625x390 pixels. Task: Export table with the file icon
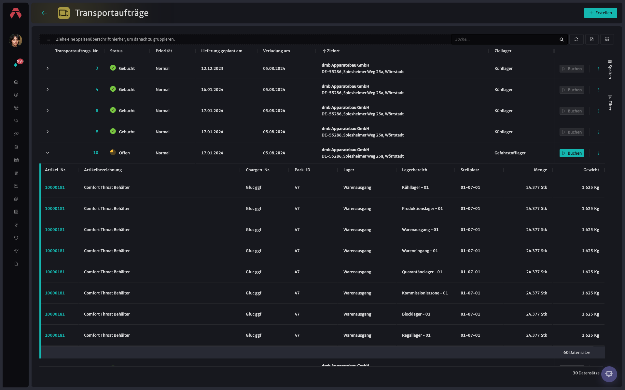(592, 39)
